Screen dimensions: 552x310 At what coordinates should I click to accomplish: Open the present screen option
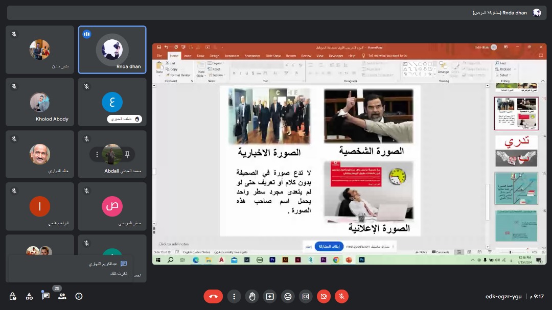click(x=269, y=296)
